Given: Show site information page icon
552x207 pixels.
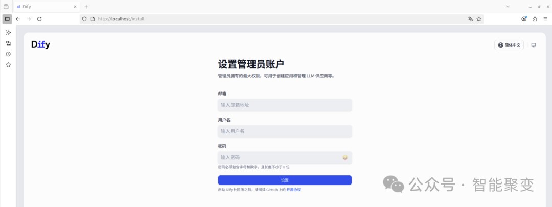Looking at the screenshot, I should (x=93, y=19).
